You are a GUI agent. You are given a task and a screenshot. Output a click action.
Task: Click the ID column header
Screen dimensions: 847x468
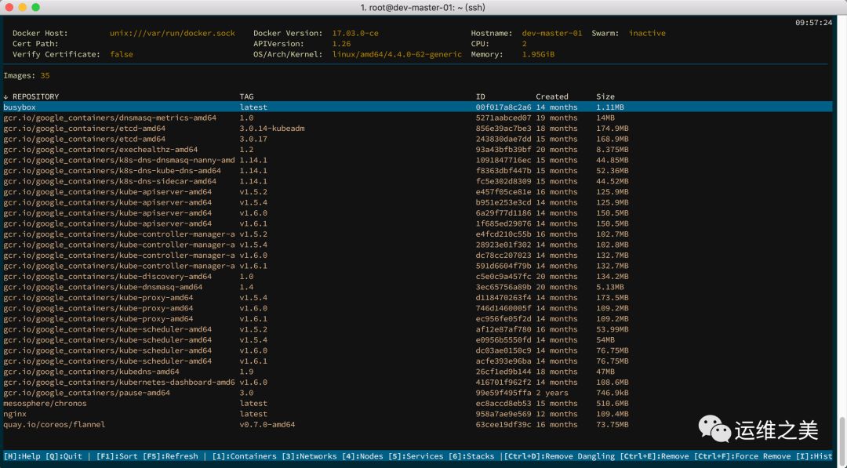[480, 96]
